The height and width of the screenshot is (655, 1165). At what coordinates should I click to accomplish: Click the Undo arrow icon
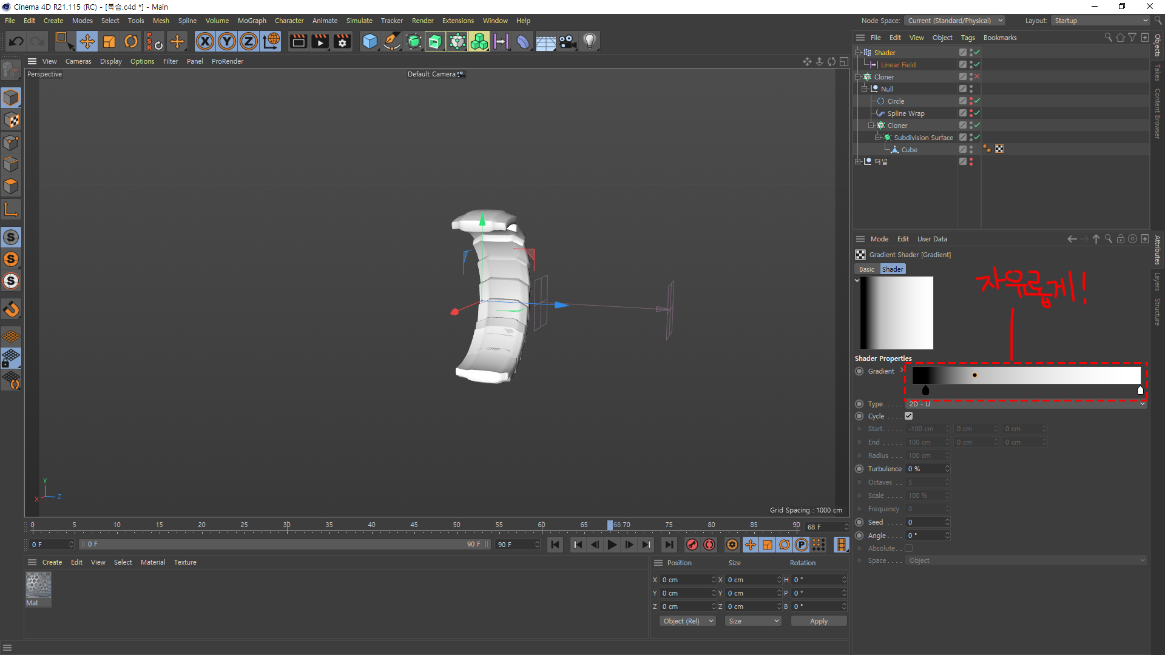(16, 41)
